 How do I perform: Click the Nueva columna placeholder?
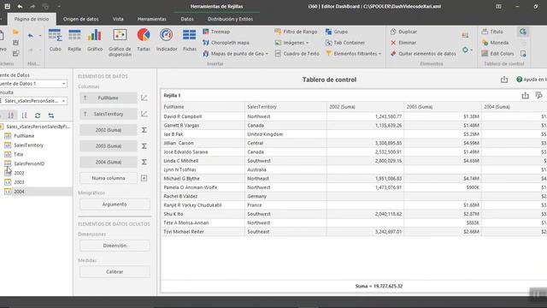[109, 178]
